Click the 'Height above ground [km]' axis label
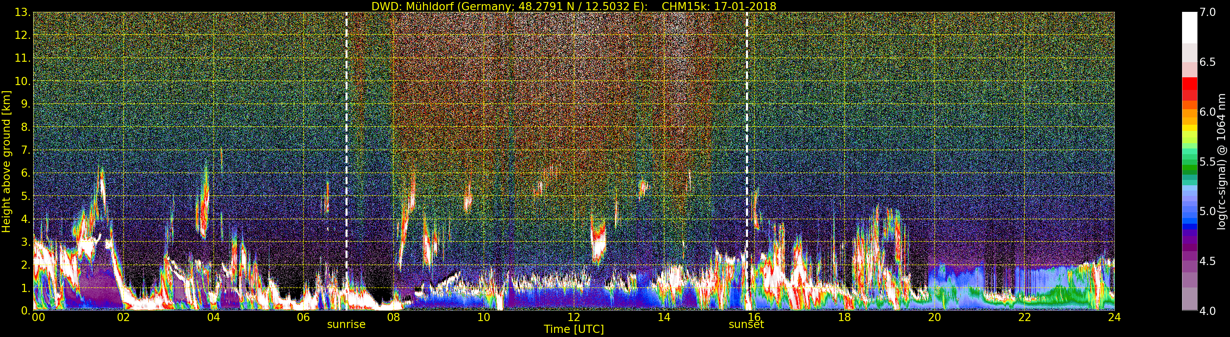 tap(6, 162)
